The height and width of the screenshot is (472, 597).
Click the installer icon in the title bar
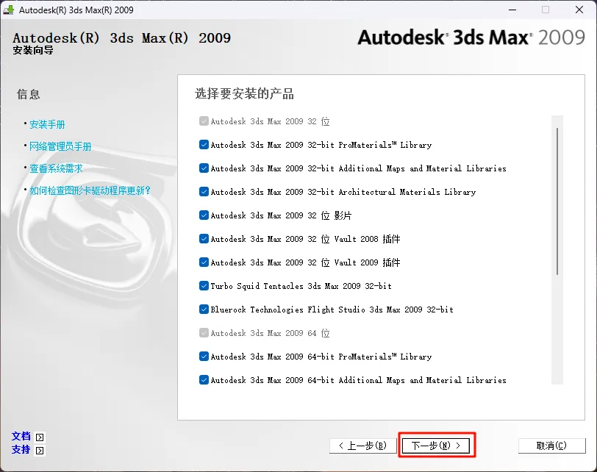point(8,10)
